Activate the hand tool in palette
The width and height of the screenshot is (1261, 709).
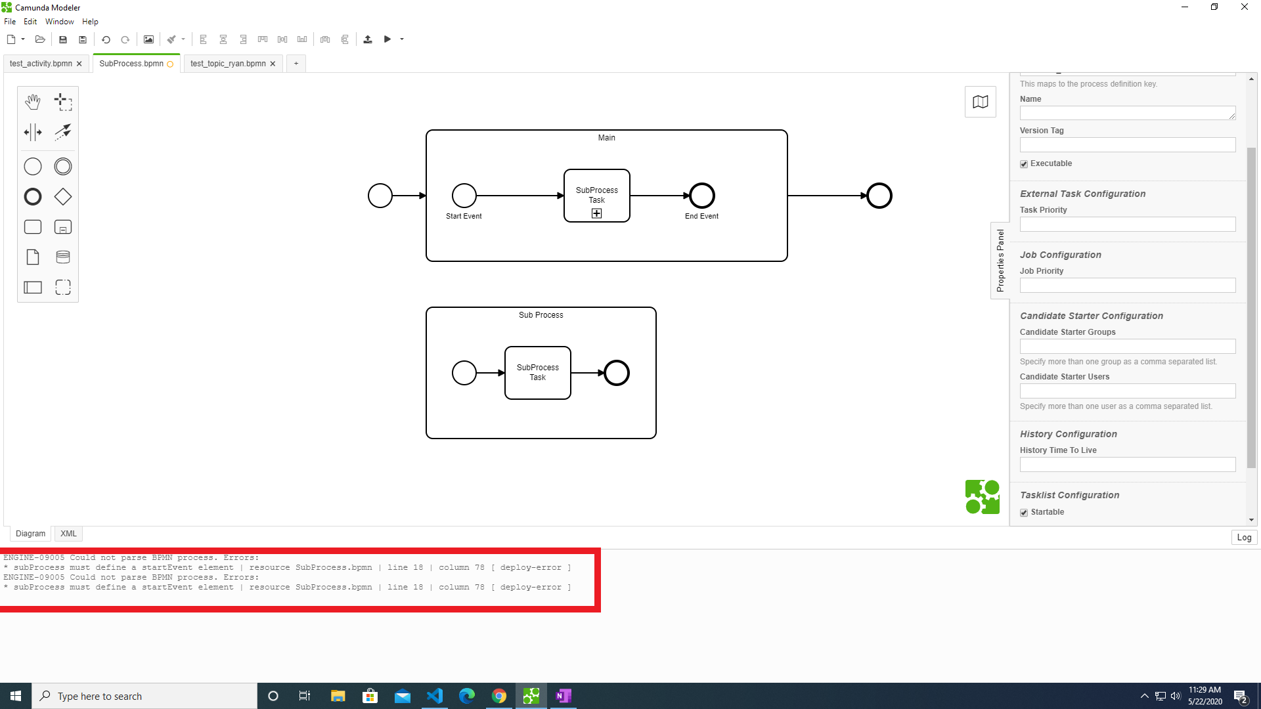33,102
